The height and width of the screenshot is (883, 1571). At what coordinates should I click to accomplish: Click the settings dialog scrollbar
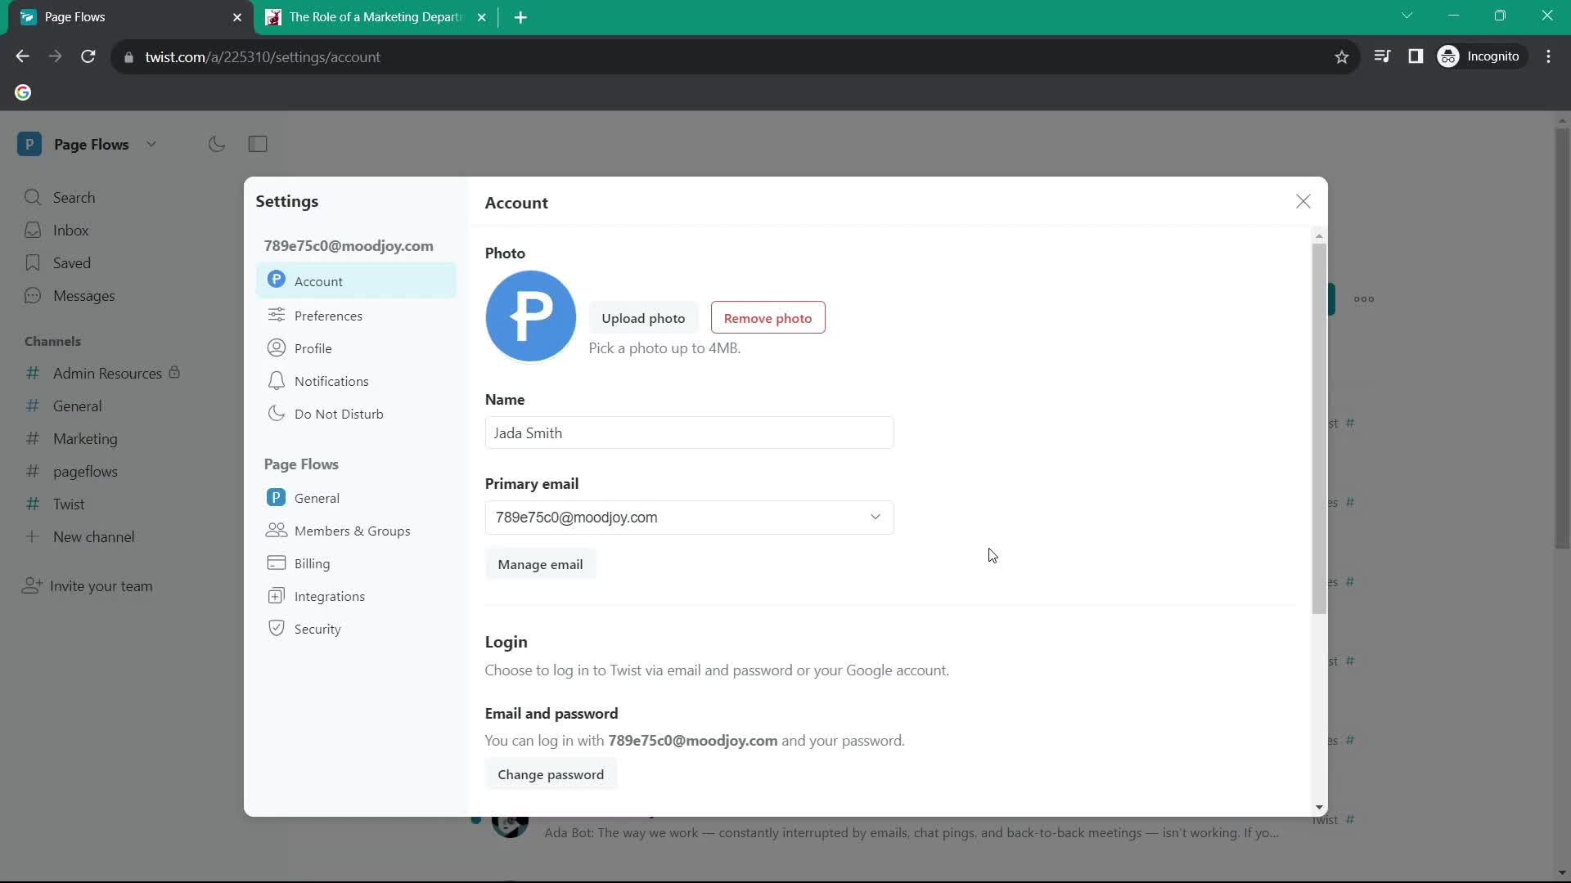[1318, 428]
